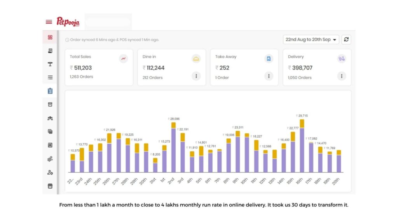This screenshot has height=224, width=398.
Task: Click the Petpooja logo
Action: tap(68, 22)
